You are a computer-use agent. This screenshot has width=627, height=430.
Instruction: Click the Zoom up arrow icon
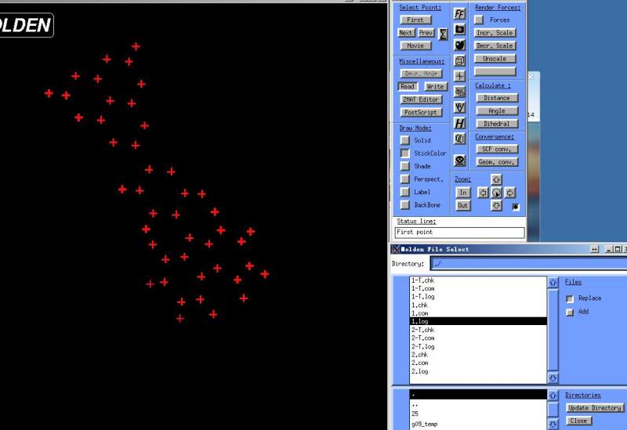click(x=496, y=179)
